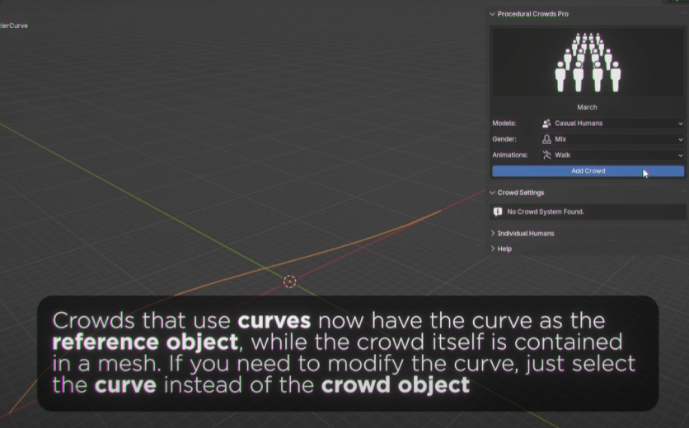The image size is (689, 428).
Task: Click the person icon in Gender field
Action: (x=547, y=139)
